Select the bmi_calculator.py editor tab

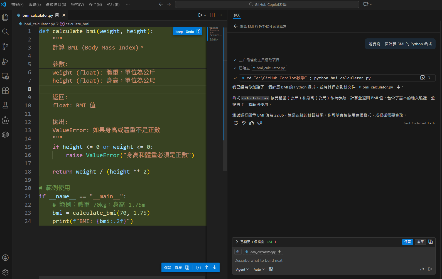tap(38, 15)
